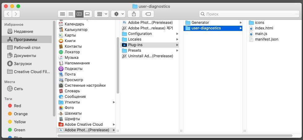This screenshot has width=303, height=140.
Task: Open the Presets folder
Action: 149,50
